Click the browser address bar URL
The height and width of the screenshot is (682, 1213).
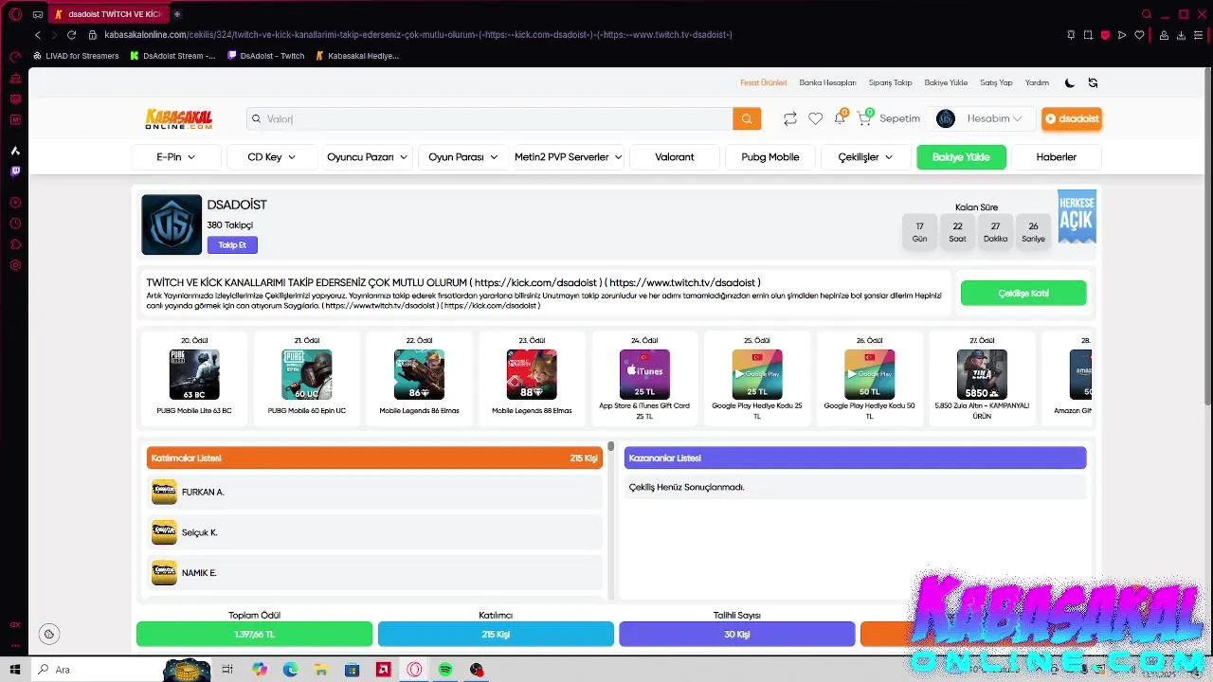point(418,35)
